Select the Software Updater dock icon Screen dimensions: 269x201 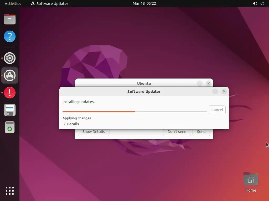pyautogui.click(x=10, y=75)
